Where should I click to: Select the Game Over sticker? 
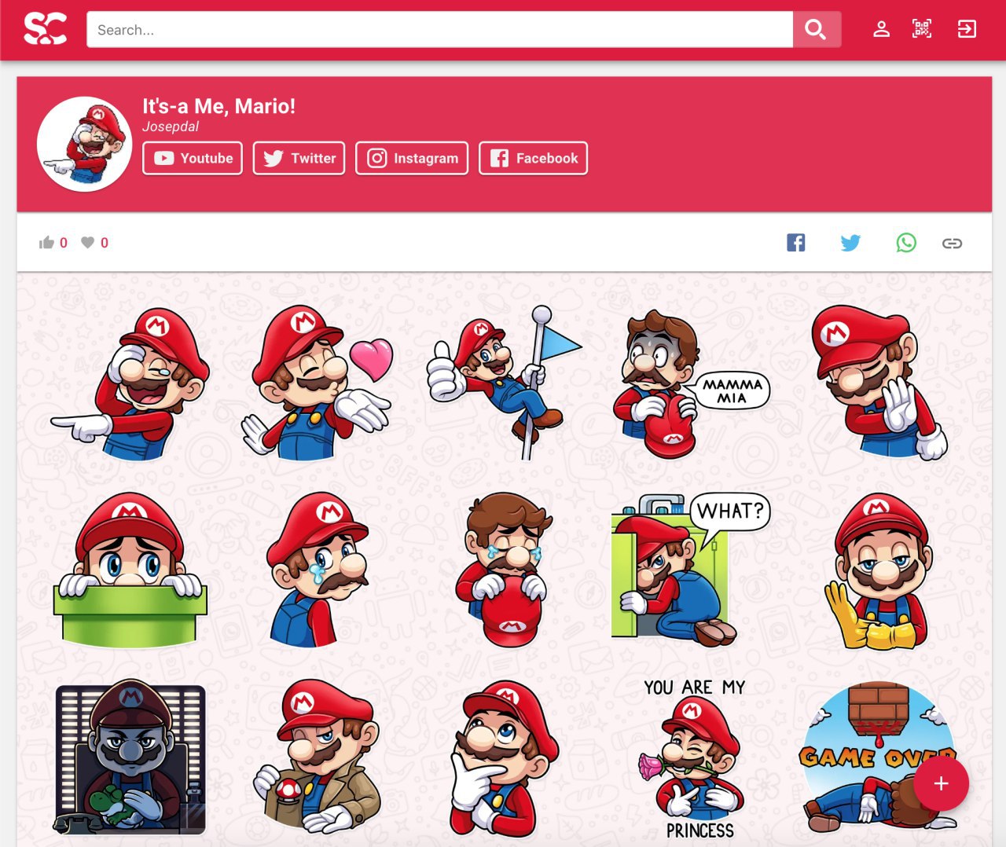[879, 757]
